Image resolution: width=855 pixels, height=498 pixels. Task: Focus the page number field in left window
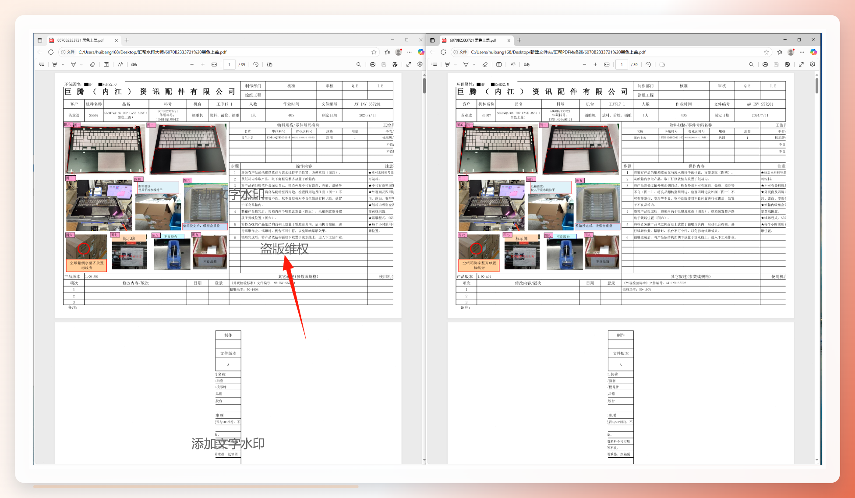pyautogui.click(x=229, y=64)
